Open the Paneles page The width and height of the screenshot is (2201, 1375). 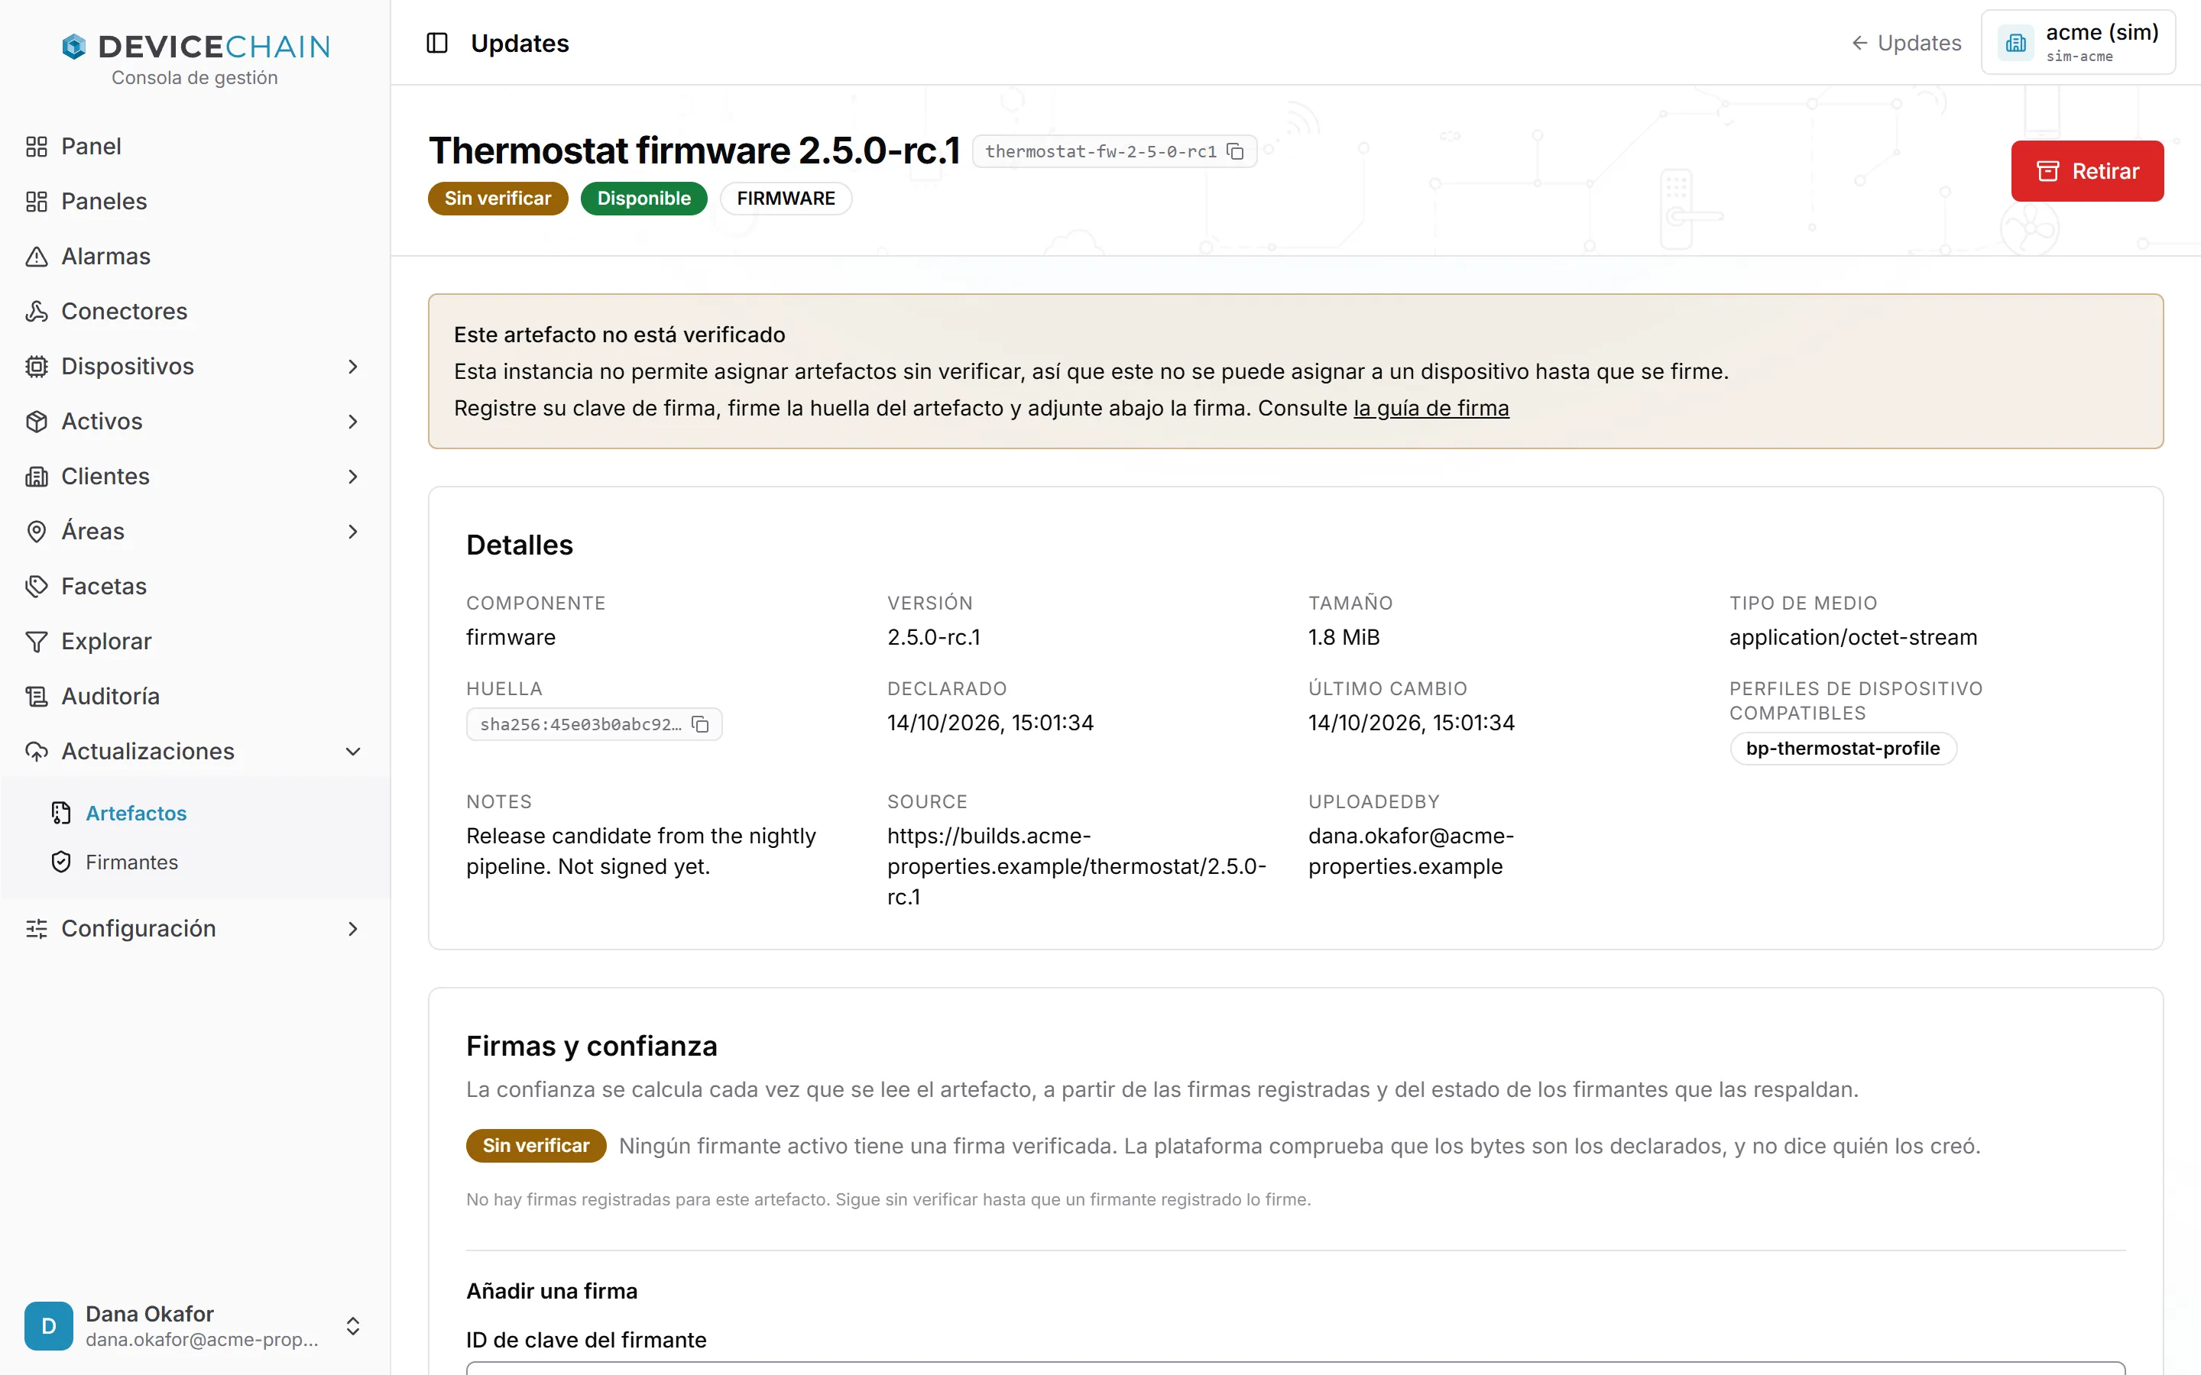196,201
